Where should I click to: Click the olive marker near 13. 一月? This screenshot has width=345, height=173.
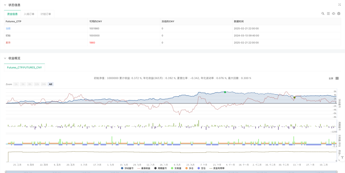point(295,98)
